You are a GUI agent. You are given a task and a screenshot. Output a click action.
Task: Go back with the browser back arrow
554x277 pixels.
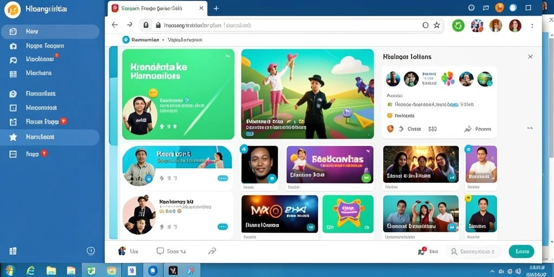coord(115,25)
